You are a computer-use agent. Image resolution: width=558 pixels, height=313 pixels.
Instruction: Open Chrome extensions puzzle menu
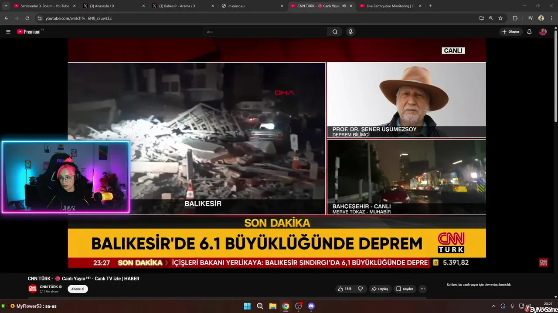pos(515,18)
